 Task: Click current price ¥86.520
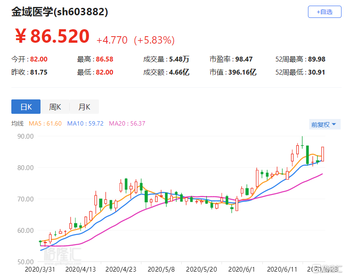[x=52, y=36]
